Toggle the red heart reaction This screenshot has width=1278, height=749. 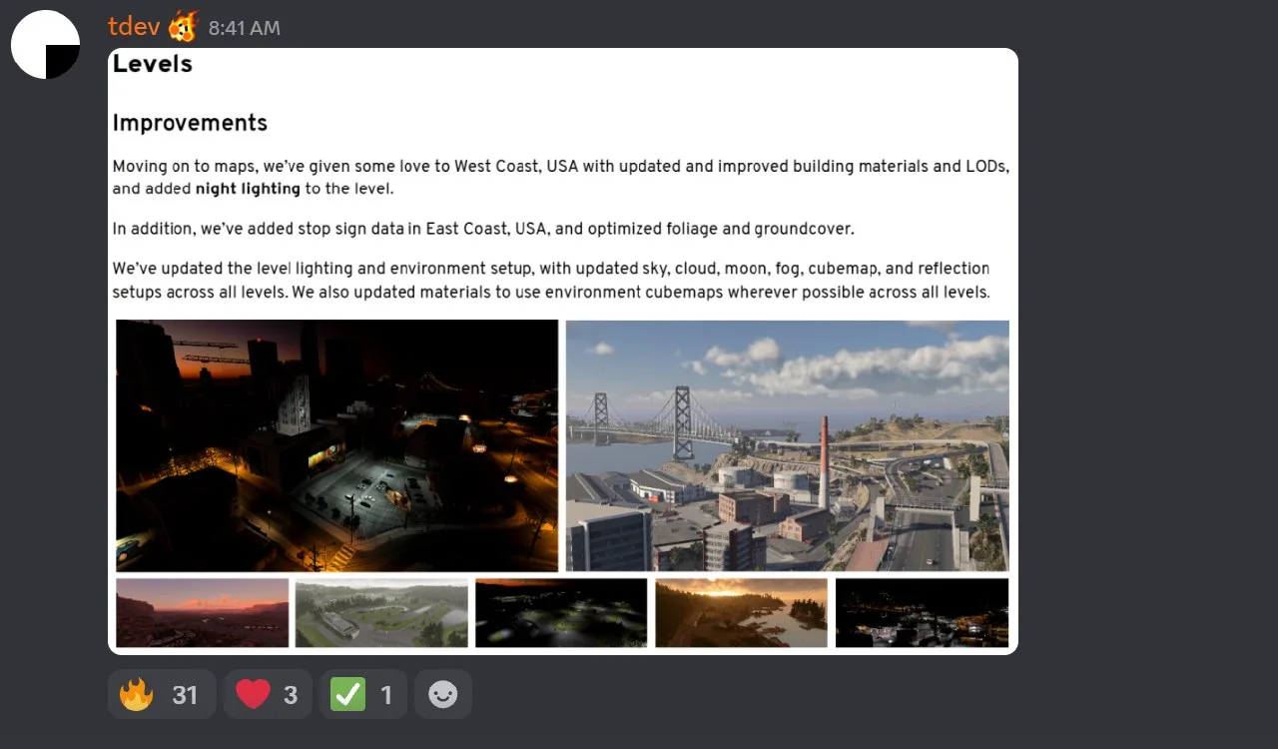click(x=268, y=694)
